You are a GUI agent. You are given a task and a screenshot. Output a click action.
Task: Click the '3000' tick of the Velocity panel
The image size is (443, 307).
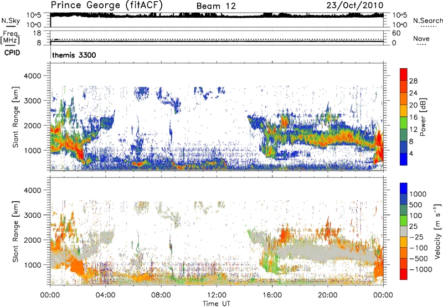coord(32,215)
